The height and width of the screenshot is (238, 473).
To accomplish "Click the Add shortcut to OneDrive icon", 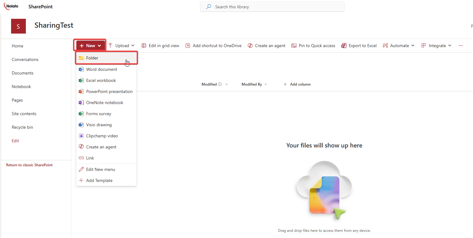I will tap(188, 46).
